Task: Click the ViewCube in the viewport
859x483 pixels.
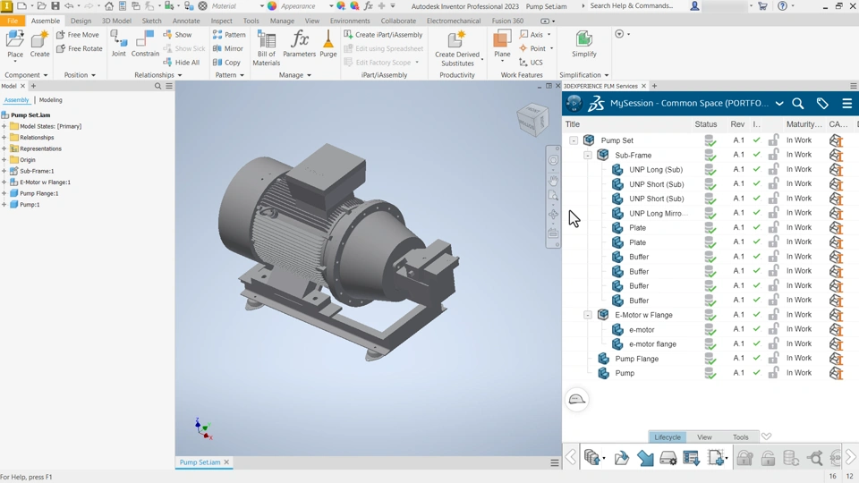Action: [532, 120]
